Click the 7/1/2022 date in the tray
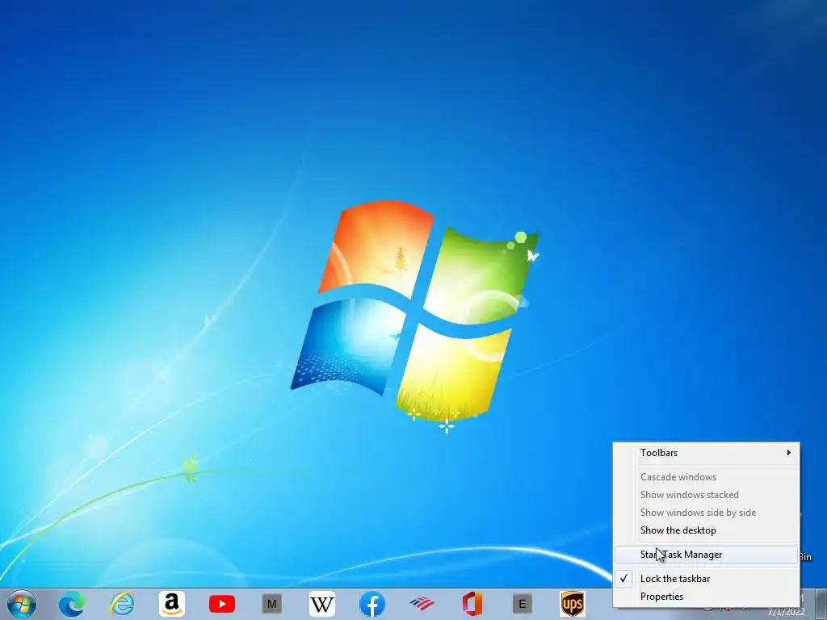This screenshot has height=620, width=827. pos(787,613)
